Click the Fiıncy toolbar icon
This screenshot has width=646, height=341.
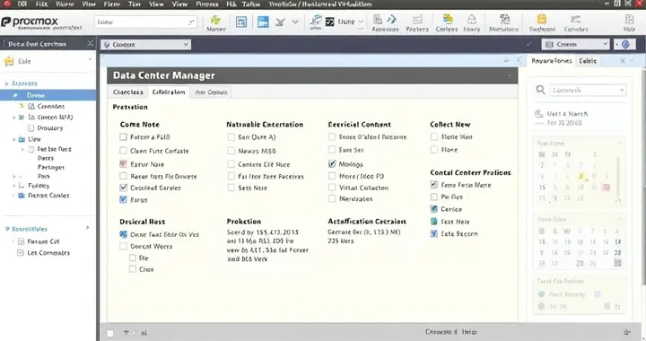coord(472,20)
